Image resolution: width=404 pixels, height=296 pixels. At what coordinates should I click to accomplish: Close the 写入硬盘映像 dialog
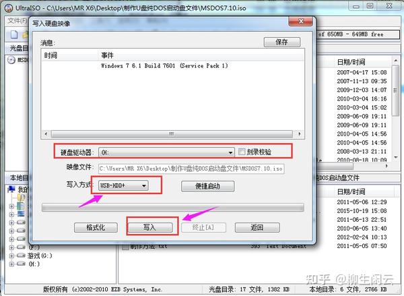pyautogui.click(x=301, y=22)
